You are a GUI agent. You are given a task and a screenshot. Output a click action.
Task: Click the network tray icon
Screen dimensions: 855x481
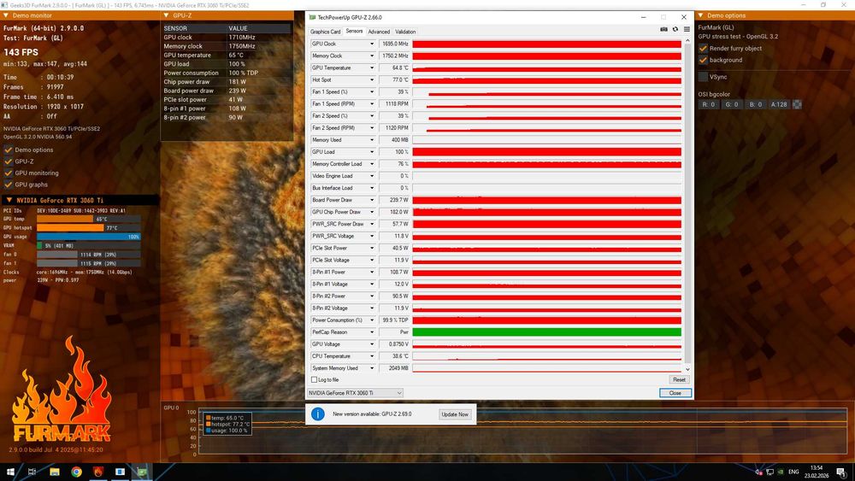tap(770, 472)
